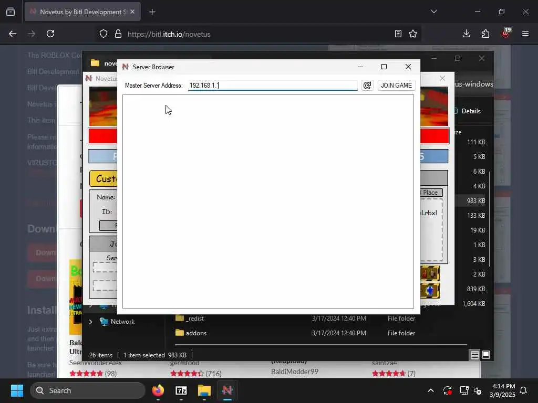Select the addons folder in Explorer

(x=196, y=333)
